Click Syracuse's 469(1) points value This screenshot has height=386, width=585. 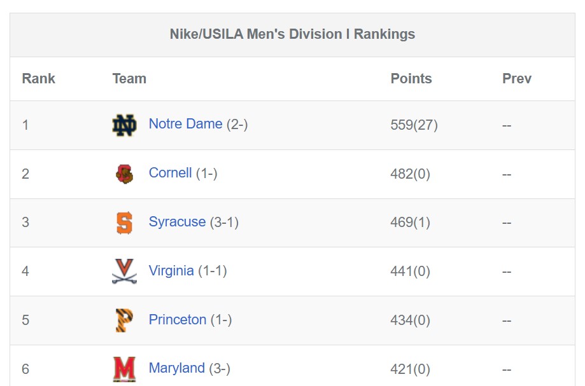[x=411, y=223]
